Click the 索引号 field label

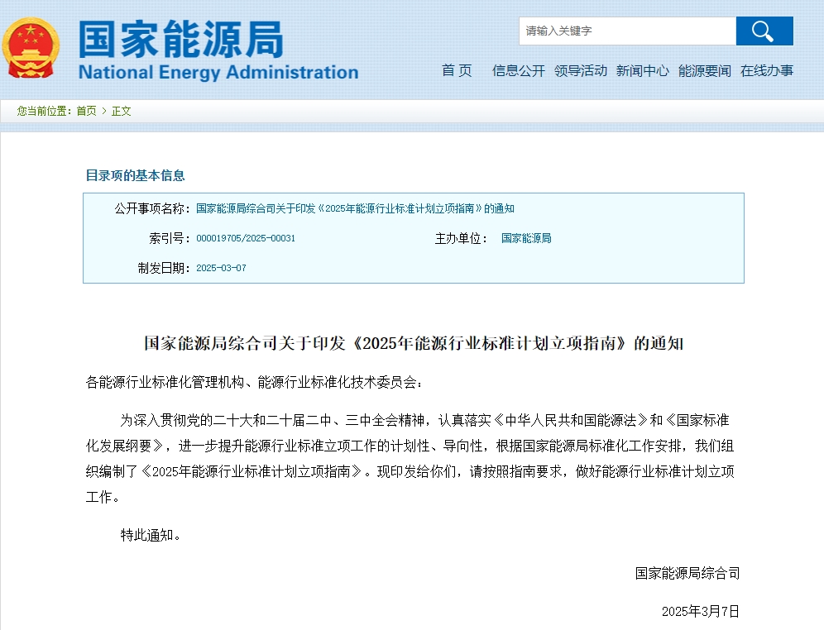click(170, 238)
